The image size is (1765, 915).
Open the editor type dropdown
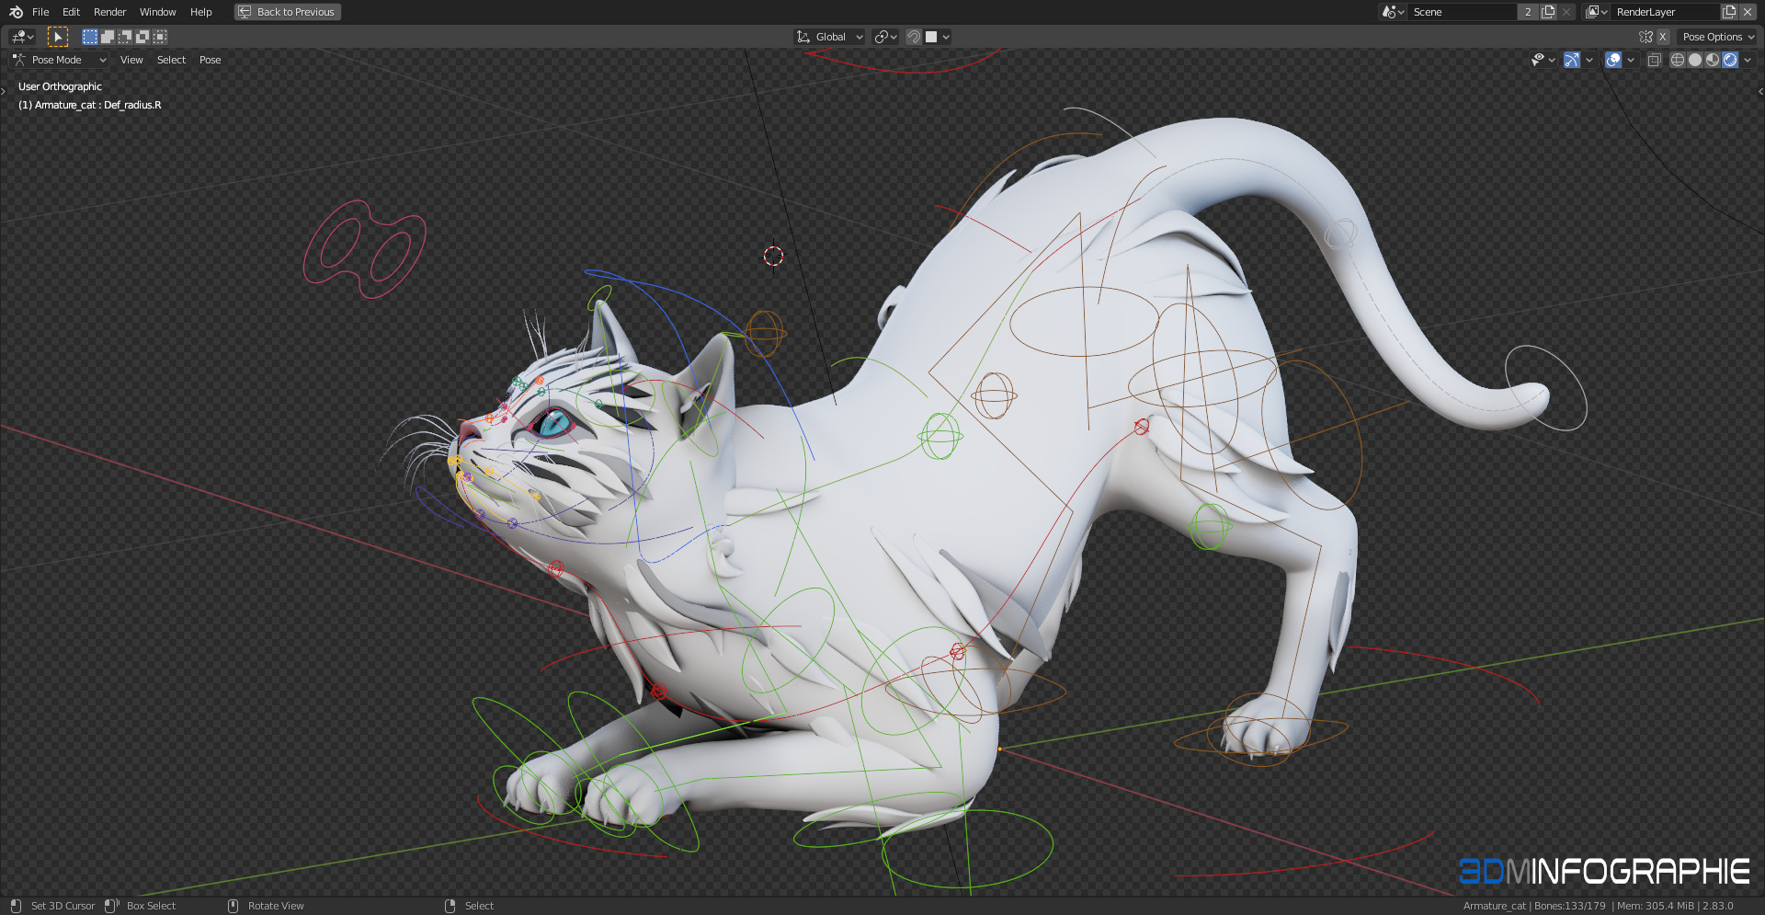[22, 37]
